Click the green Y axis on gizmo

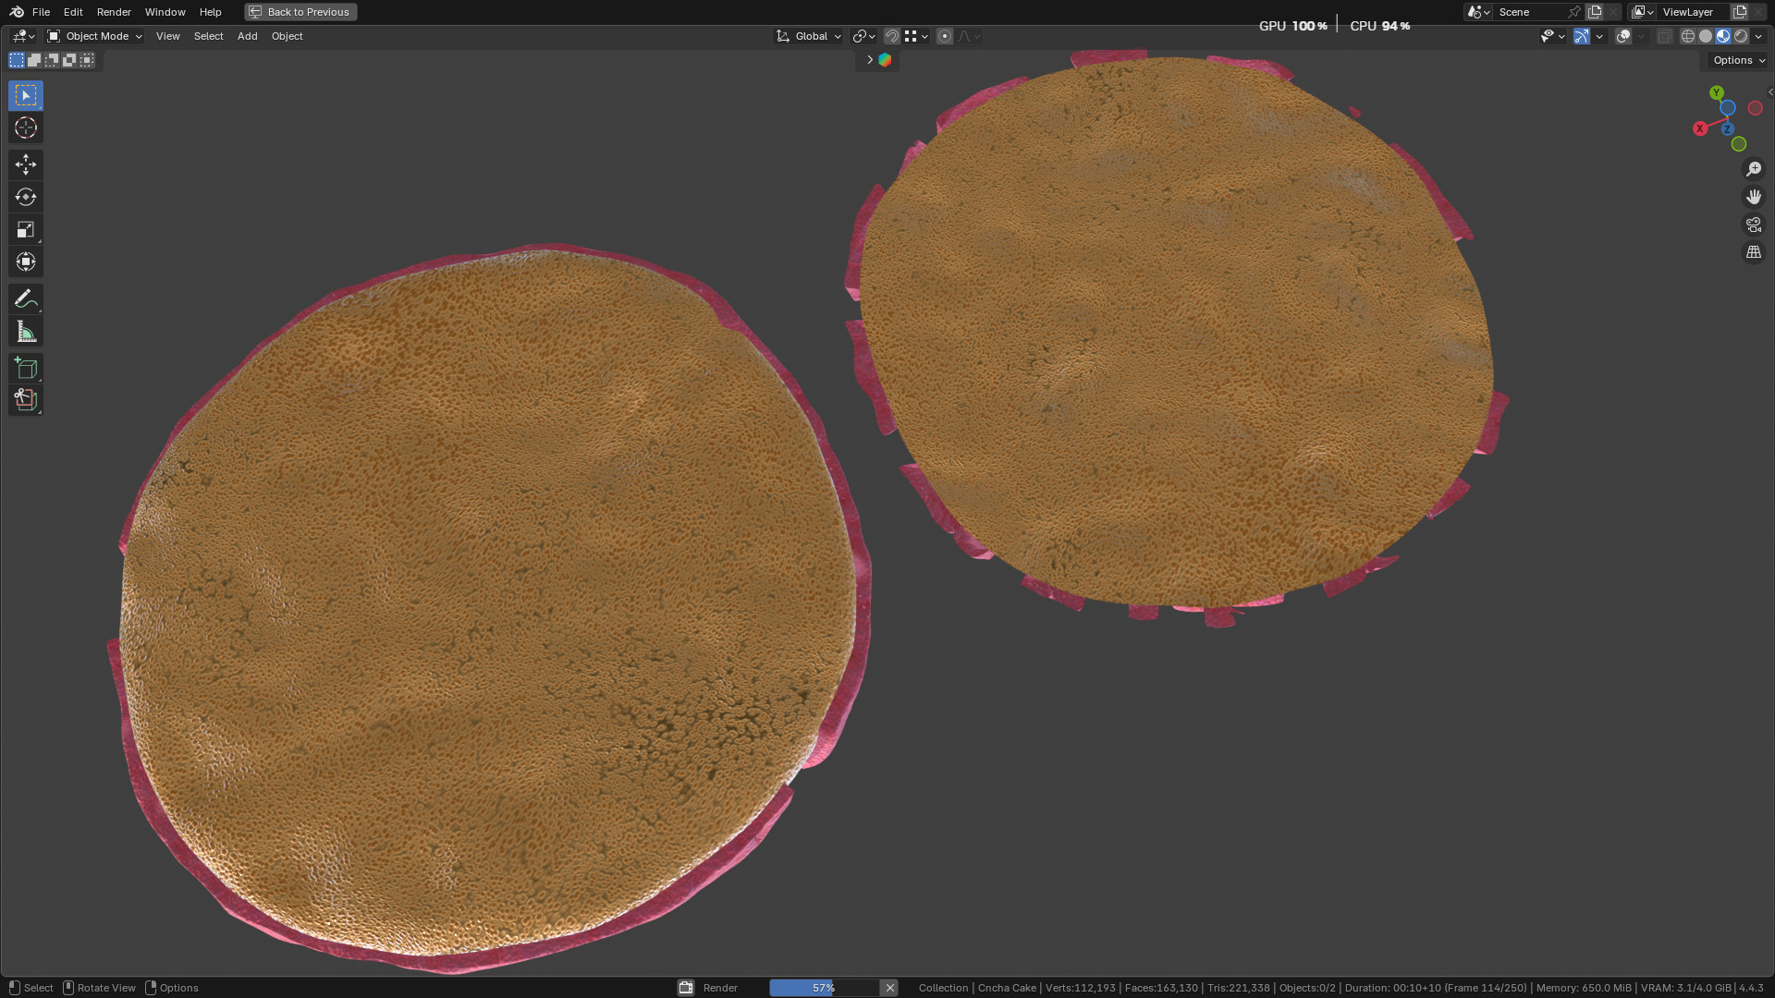(1717, 92)
